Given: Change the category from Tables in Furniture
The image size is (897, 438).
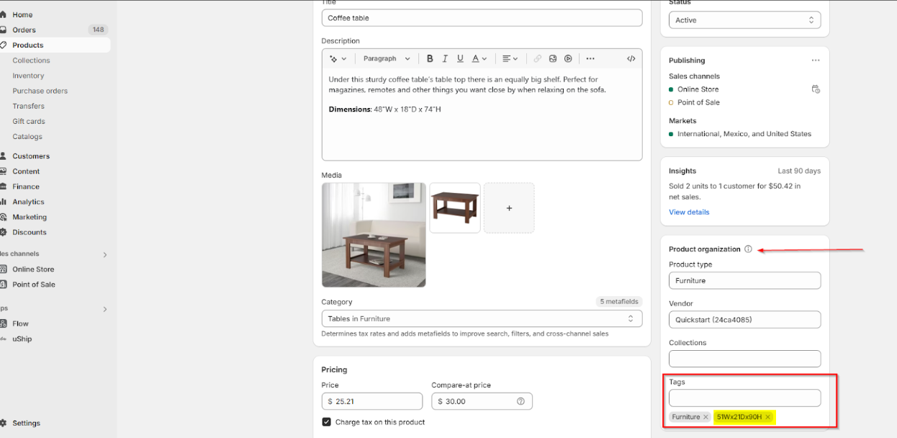Looking at the screenshot, I should pos(482,318).
